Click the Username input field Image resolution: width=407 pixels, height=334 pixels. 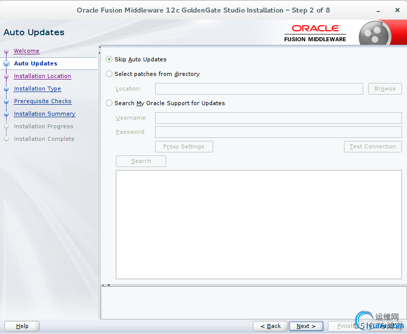279,118
